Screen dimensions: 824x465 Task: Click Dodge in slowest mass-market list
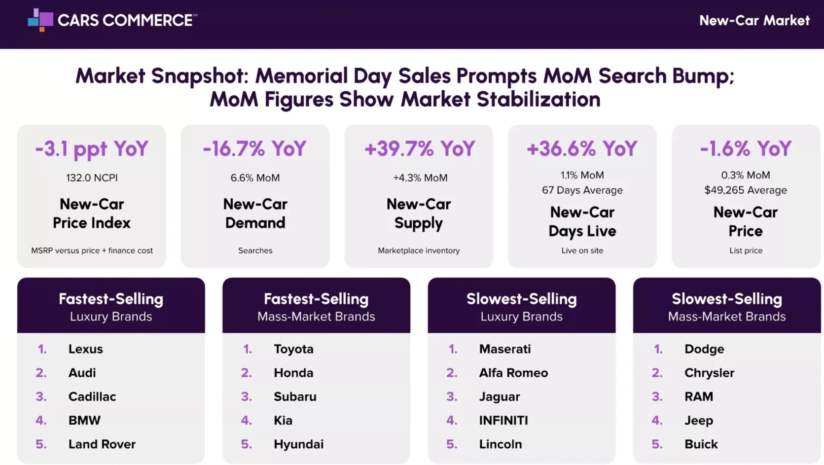(704, 349)
